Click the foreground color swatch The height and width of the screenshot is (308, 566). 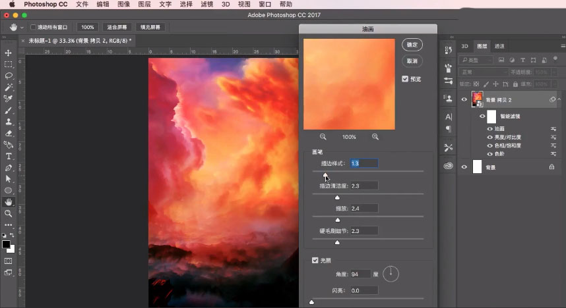point(6,244)
